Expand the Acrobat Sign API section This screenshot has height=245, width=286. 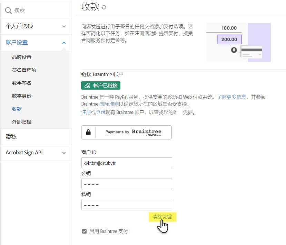(x=64, y=153)
